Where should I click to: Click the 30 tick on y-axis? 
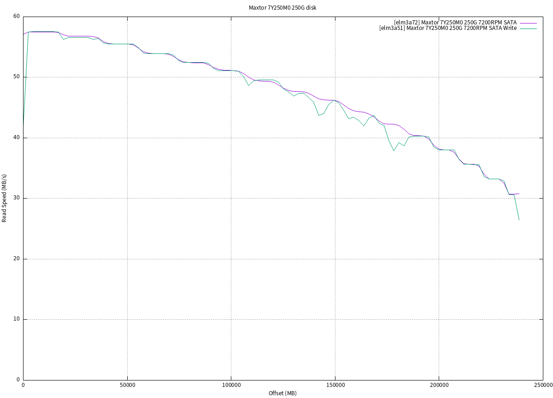coord(17,198)
